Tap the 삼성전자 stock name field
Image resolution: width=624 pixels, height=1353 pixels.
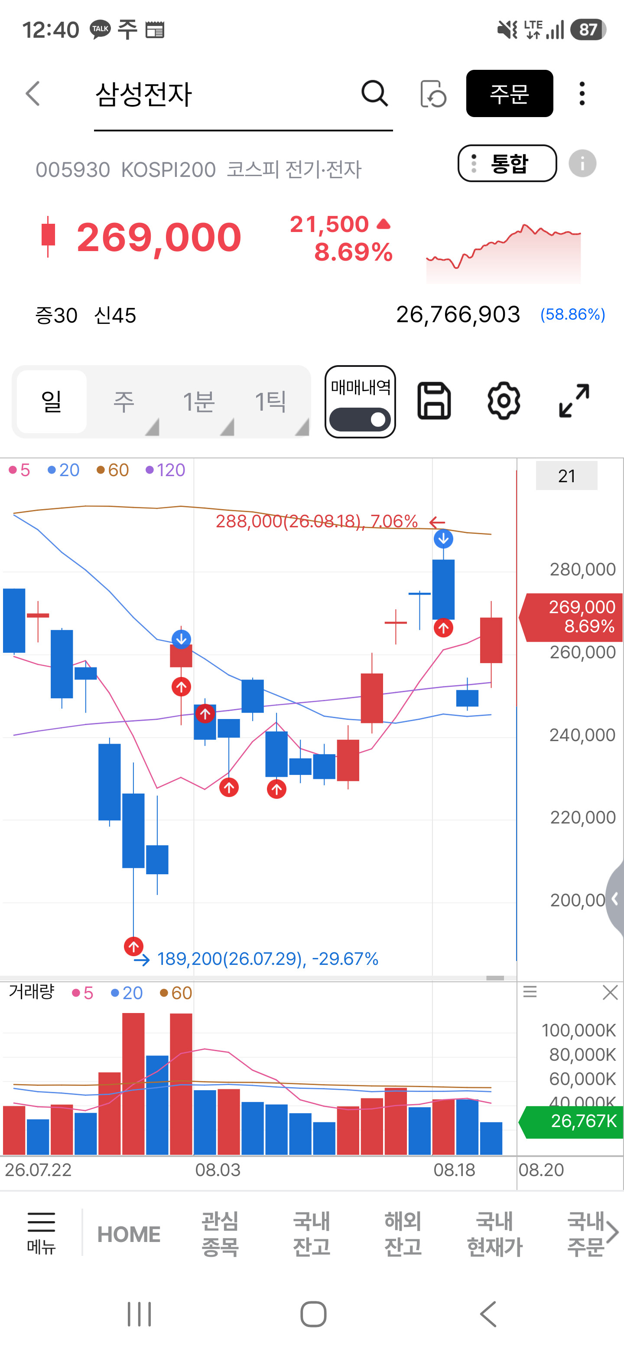click(x=243, y=95)
